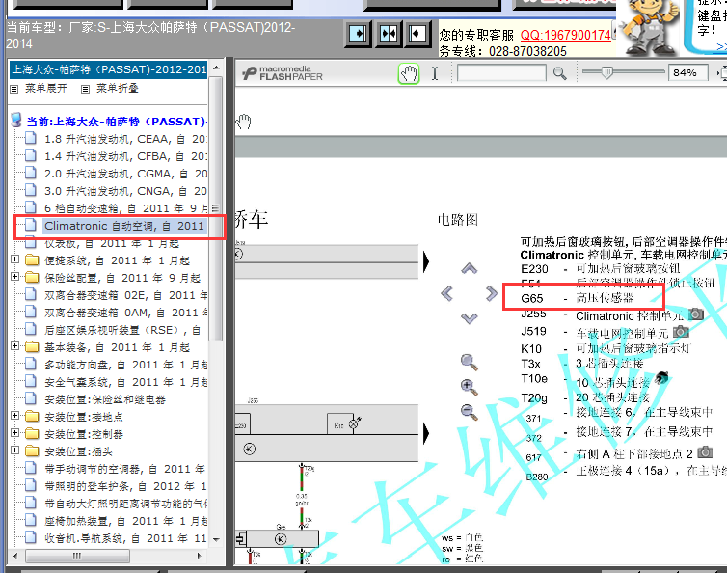Adjust the FlashPaper zoom slider handle
The height and width of the screenshot is (573, 727).
606,72
